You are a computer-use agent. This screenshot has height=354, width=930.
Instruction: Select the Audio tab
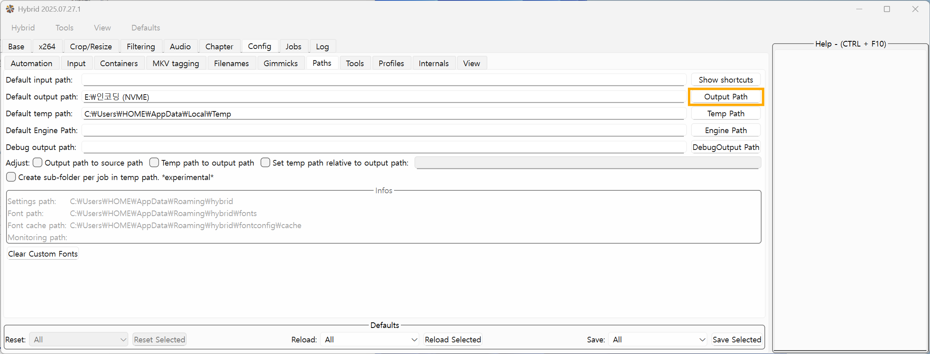[x=180, y=47]
